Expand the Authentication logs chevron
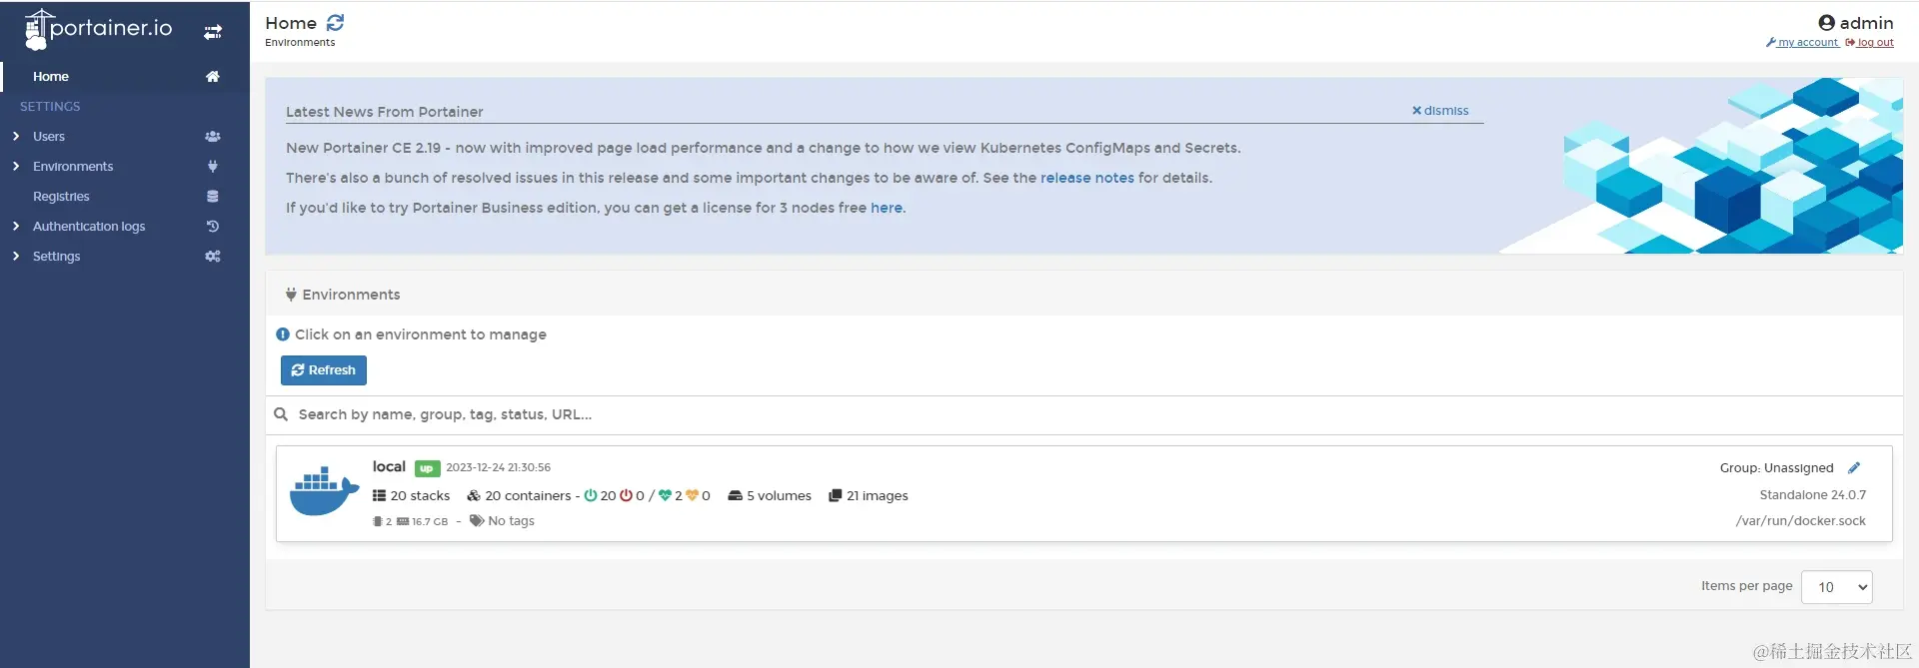The width and height of the screenshot is (1919, 668). coord(16,227)
